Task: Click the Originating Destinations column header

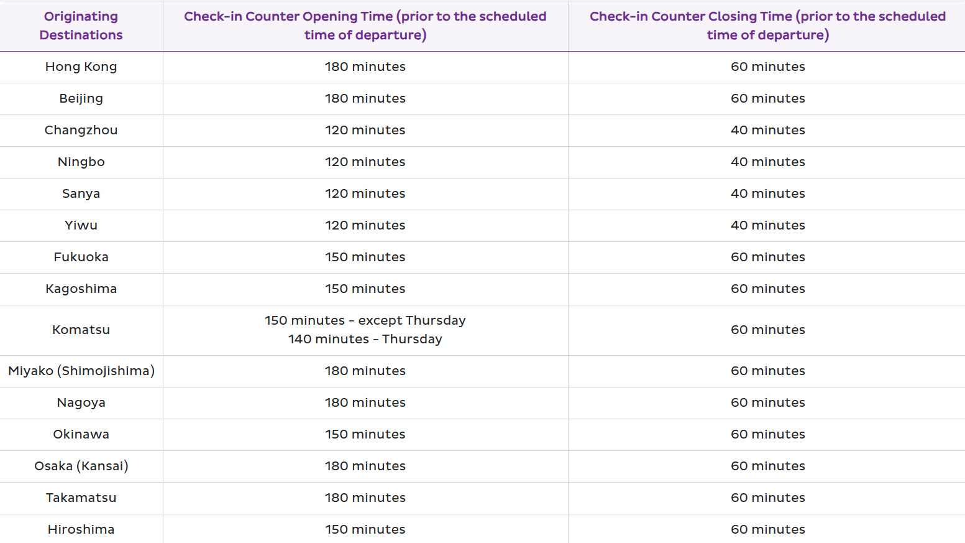Action: click(x=81, y=26)
